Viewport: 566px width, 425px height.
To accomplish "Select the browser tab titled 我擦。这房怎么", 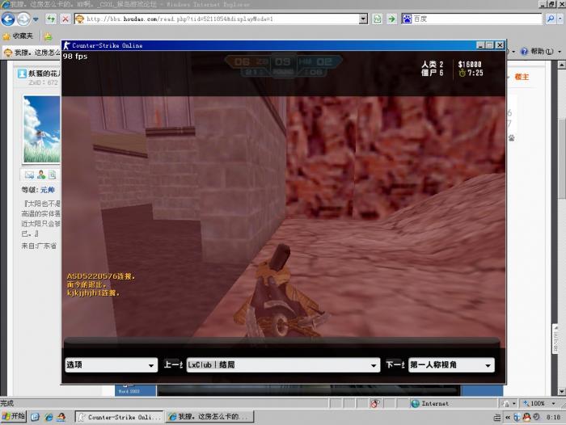I will pos(32,53).
